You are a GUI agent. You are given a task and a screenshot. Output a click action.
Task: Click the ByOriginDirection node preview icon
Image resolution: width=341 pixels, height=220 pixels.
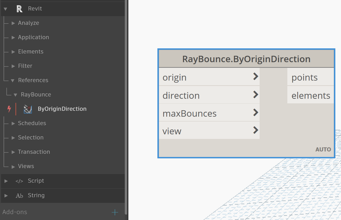[28, 109]
